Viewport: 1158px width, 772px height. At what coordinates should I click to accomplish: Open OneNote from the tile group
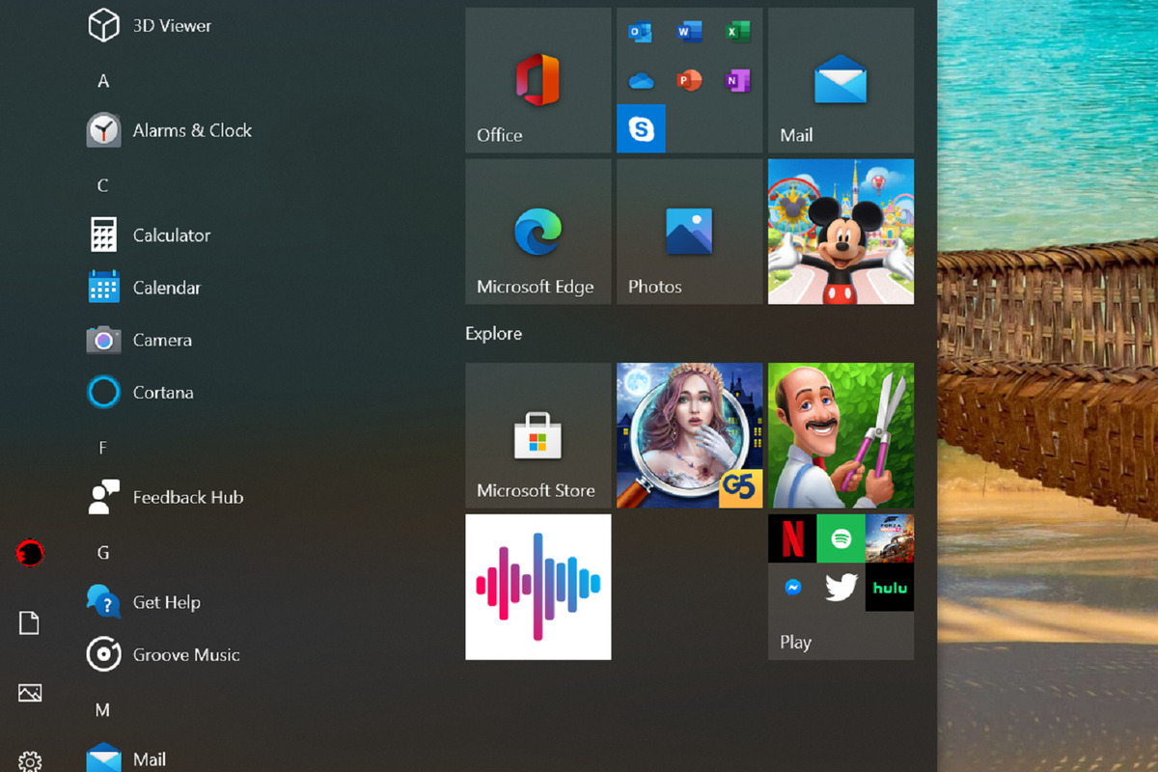[738, 80]
